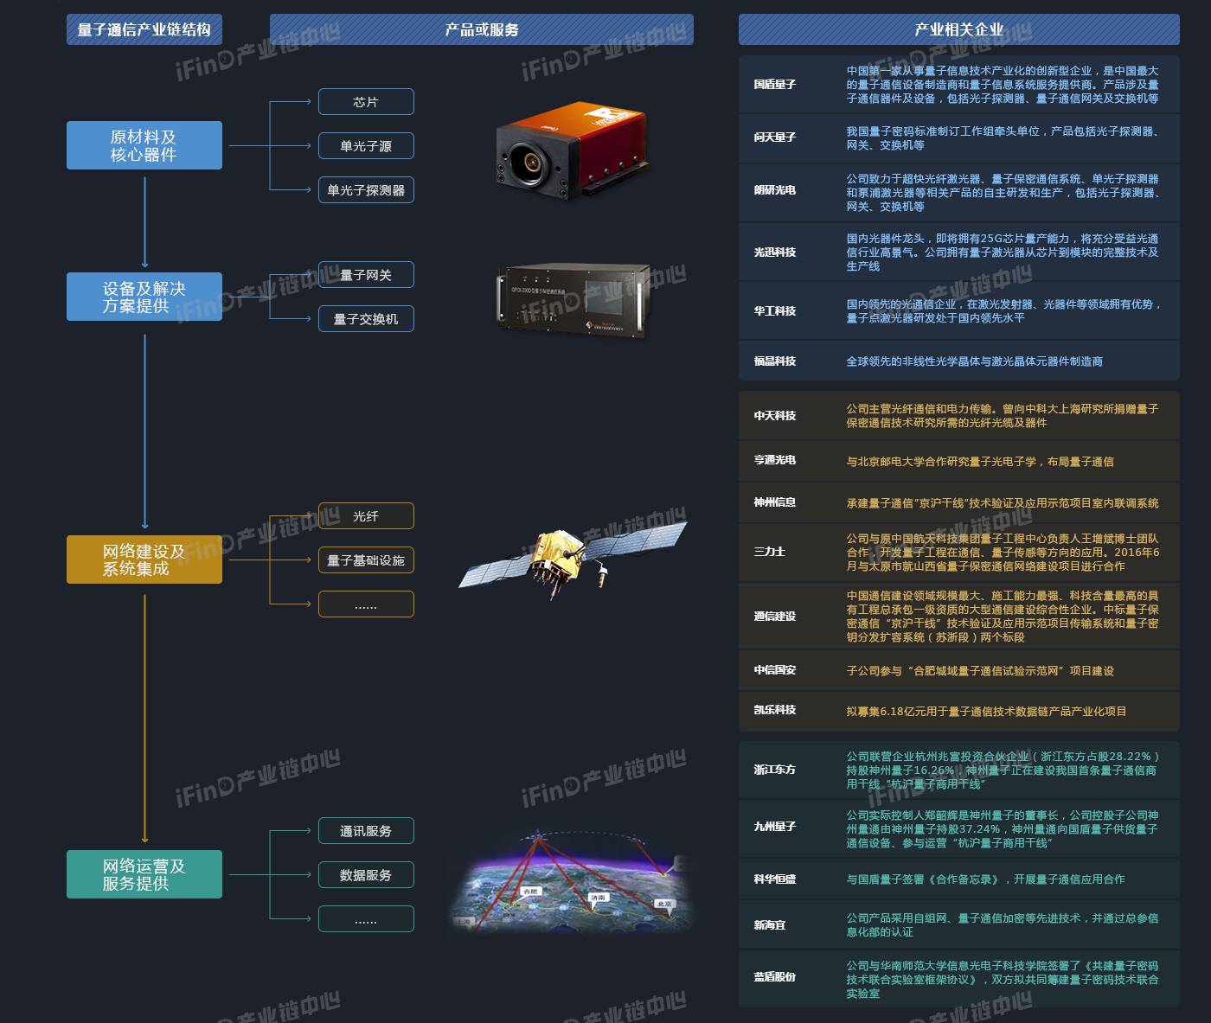The width and height of the screenshot is (1211, 1023).
Task: Click the 芯片 product box
Action: pos(366,102)
